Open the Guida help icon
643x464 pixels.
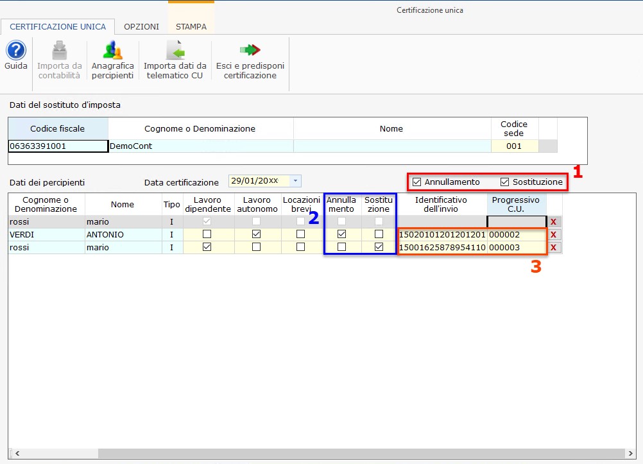click(16, 51)
